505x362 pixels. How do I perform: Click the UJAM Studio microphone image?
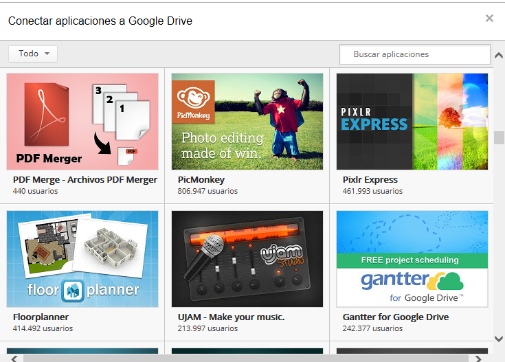(247, 258)
